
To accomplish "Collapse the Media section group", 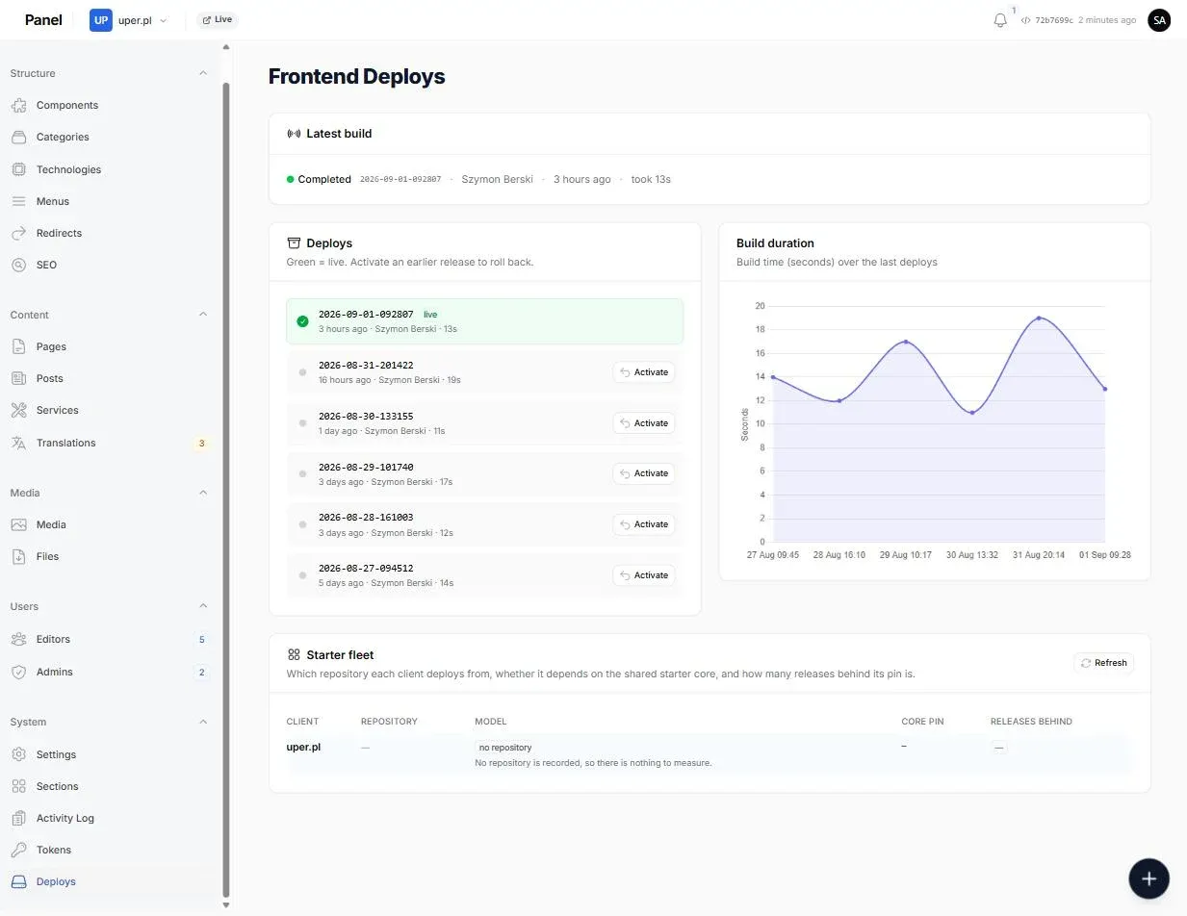I will click(203, 493).
